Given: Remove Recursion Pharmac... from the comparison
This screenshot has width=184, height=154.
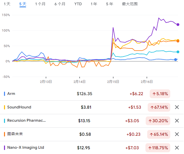Looking at the screenshot, I should (x=177, y=121).
